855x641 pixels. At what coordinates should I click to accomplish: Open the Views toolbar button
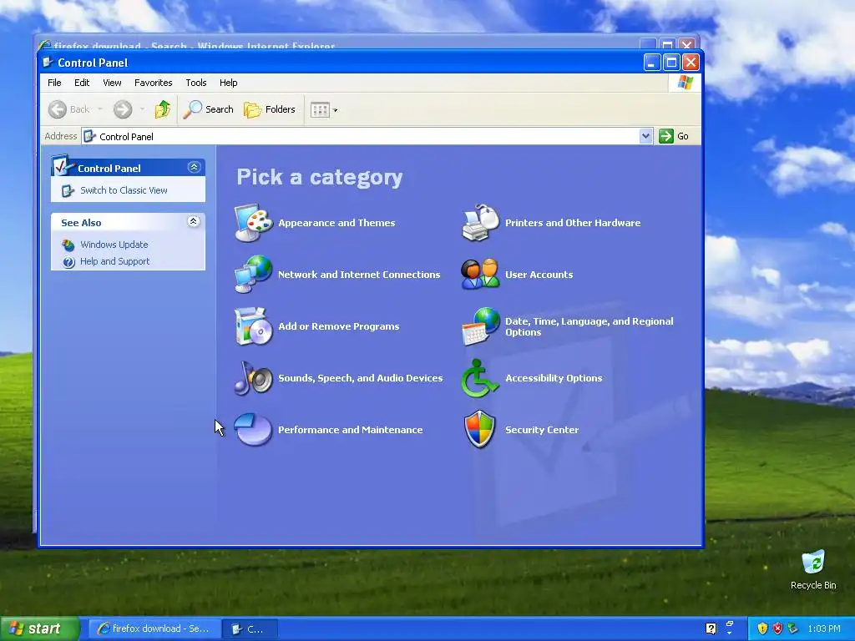point(324,109)
